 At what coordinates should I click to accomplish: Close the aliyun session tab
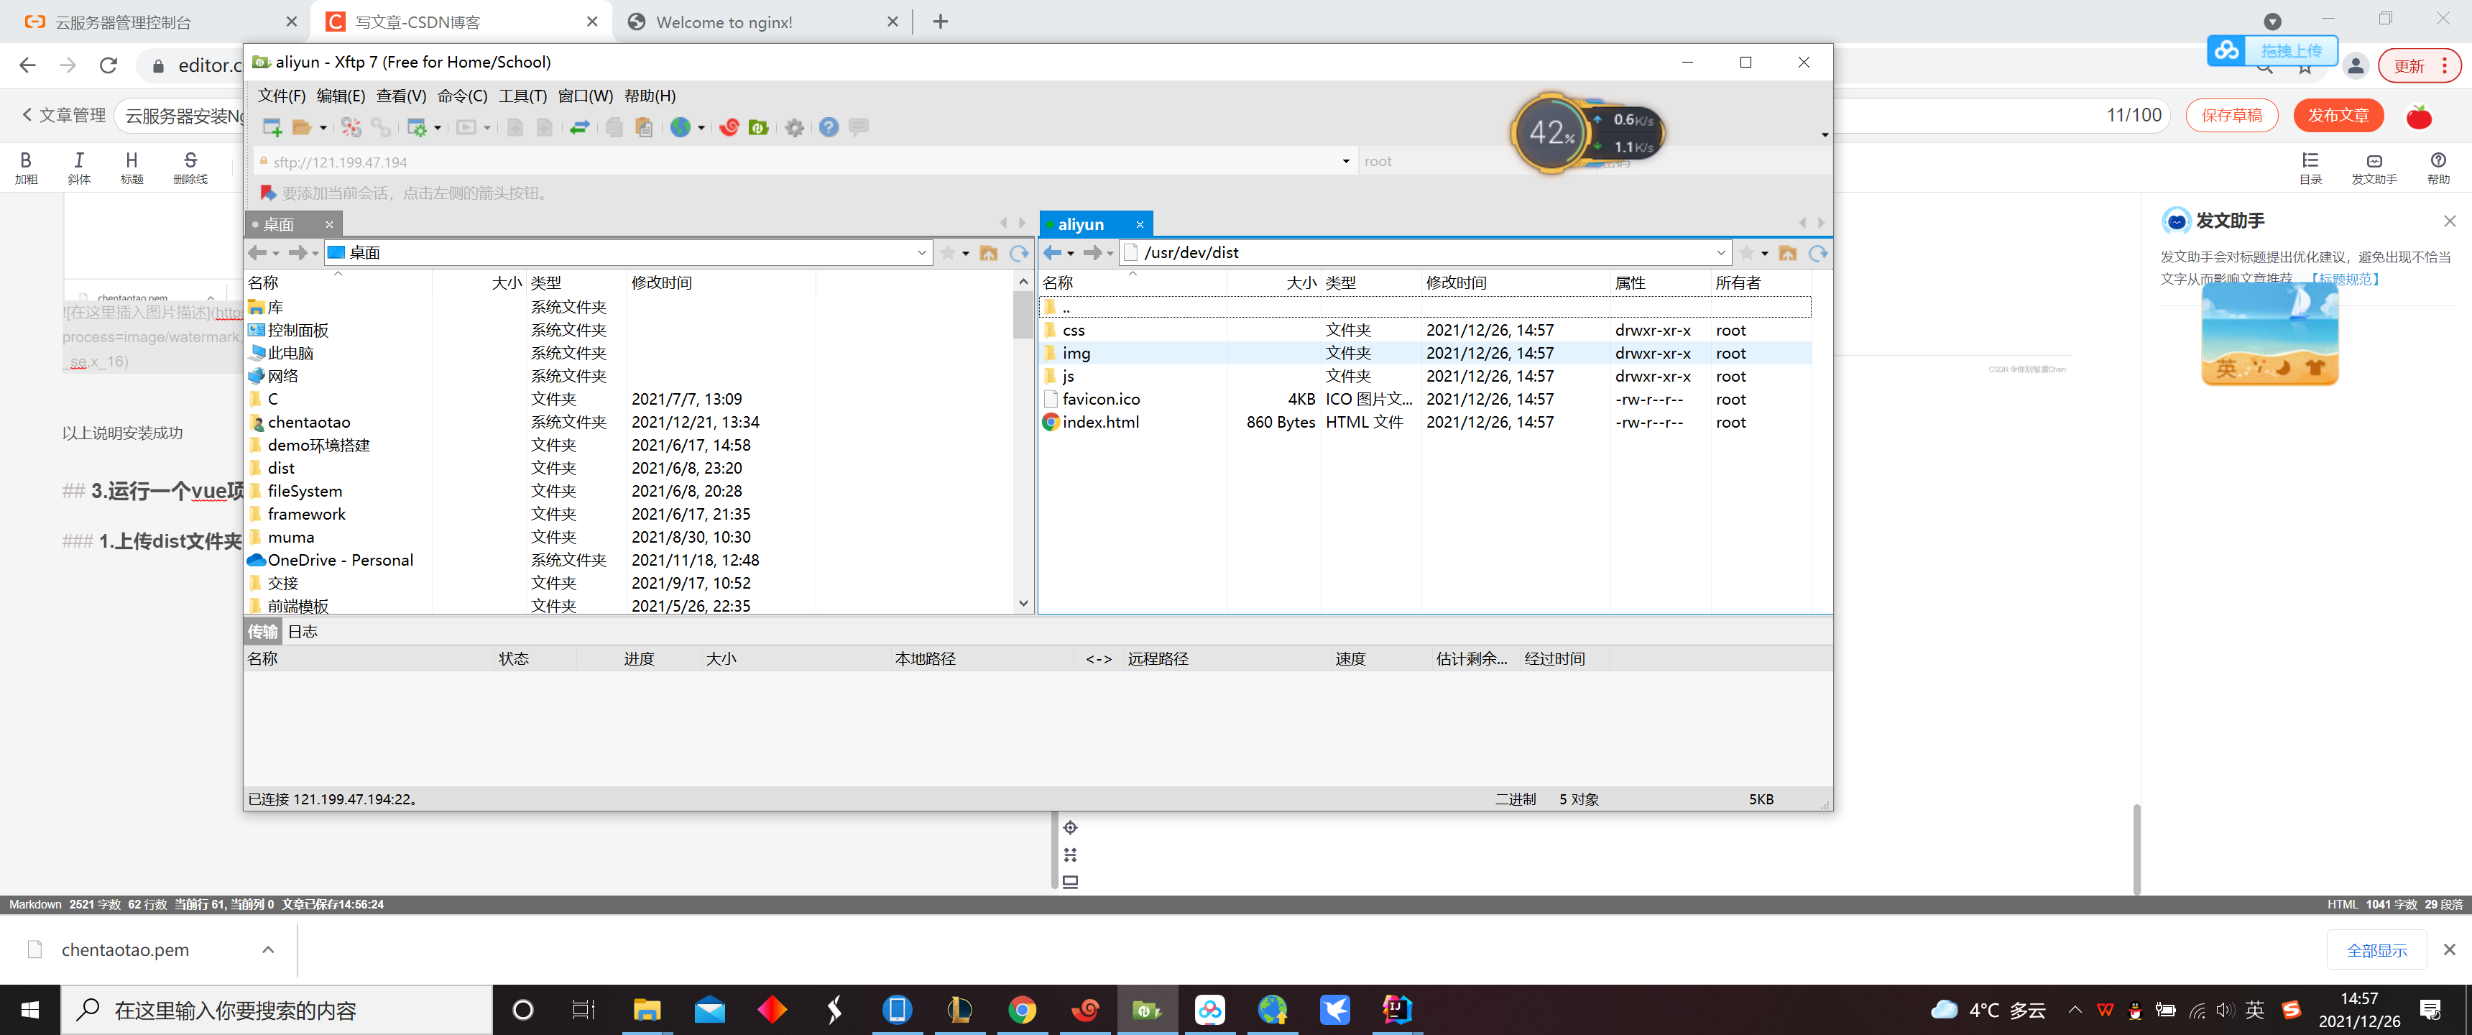1139,225
